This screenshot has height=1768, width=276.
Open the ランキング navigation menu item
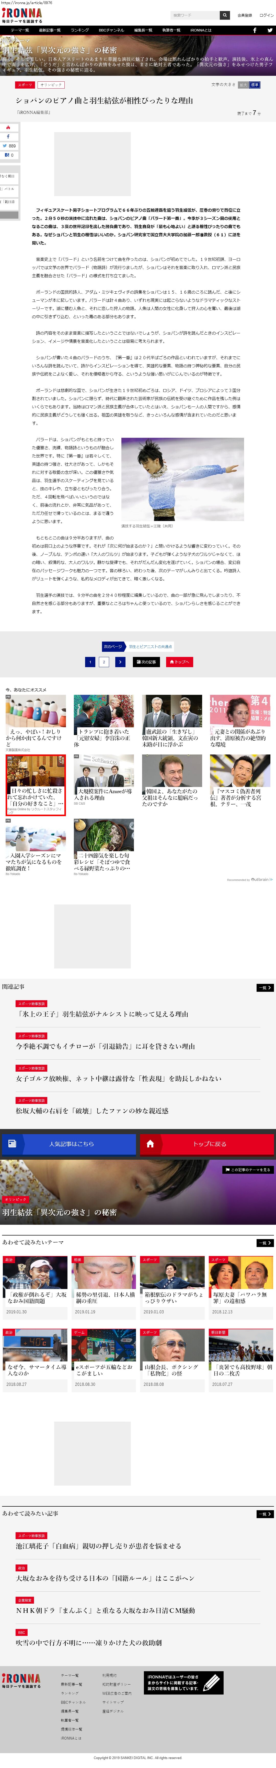coord(79,30)
